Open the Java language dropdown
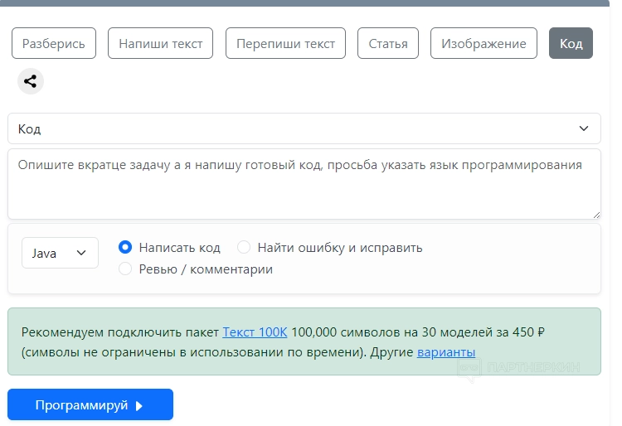This screenshot has height=426, width=622. [x=60, y=253]
